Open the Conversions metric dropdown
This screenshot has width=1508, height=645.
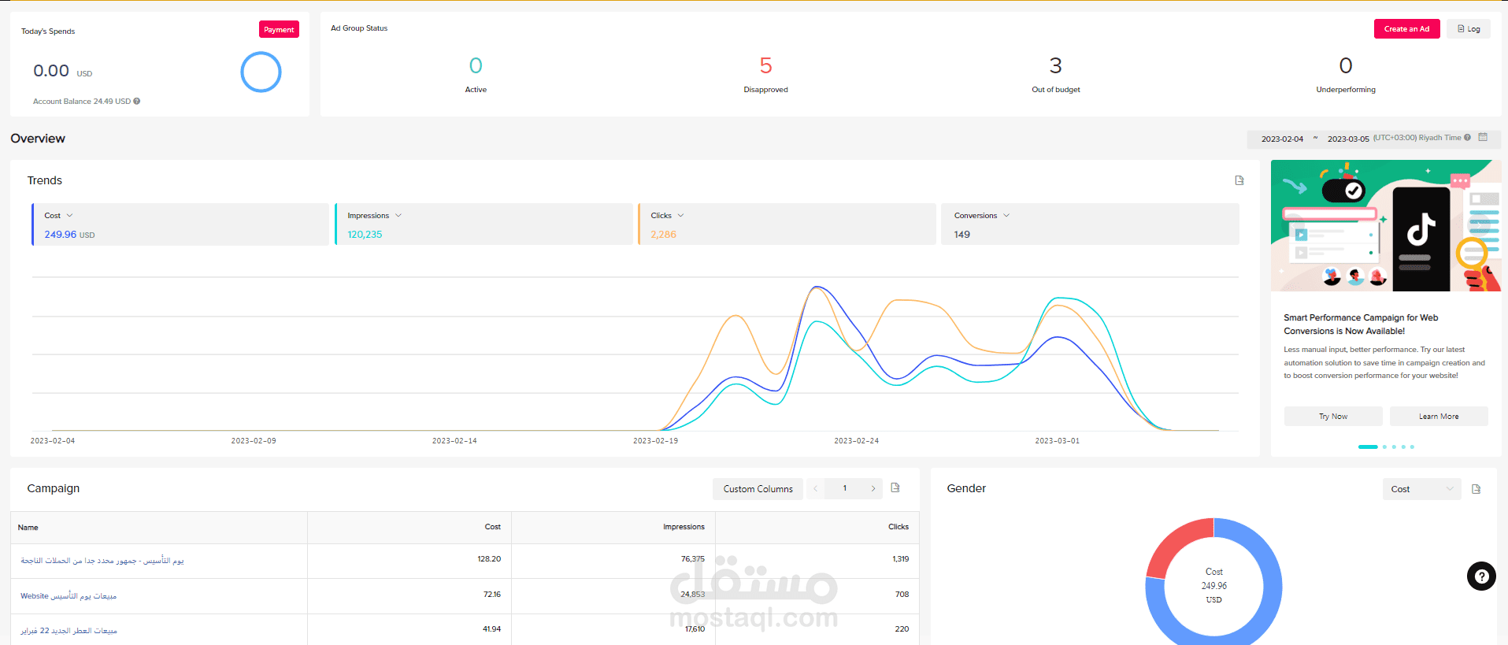(1006, 216)
